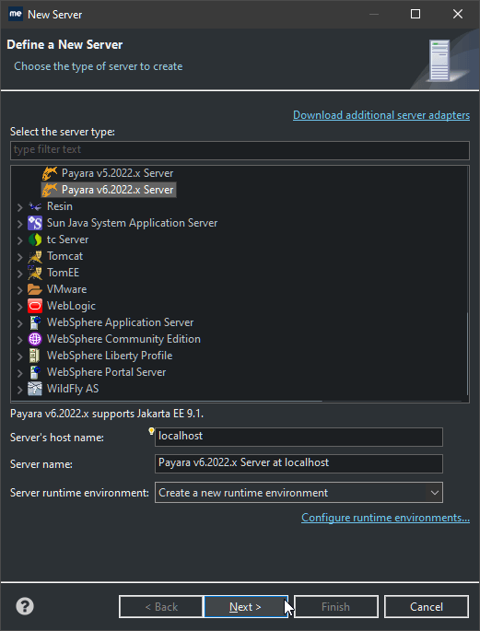Viewport: 480px width, 631px height.
Task: Click the Server's host name field
Action: 299,437
